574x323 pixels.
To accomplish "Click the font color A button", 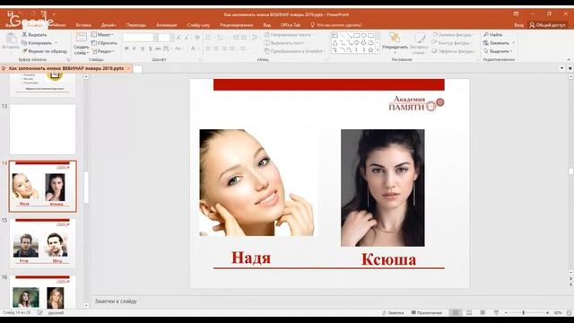I will point(193,48).
